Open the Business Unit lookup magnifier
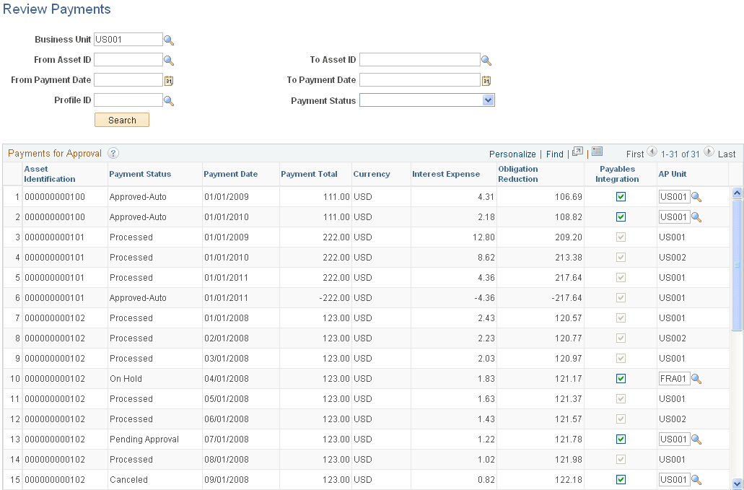Image resolution: width=744 pixels, height=490 pixels. pos(169,40)
